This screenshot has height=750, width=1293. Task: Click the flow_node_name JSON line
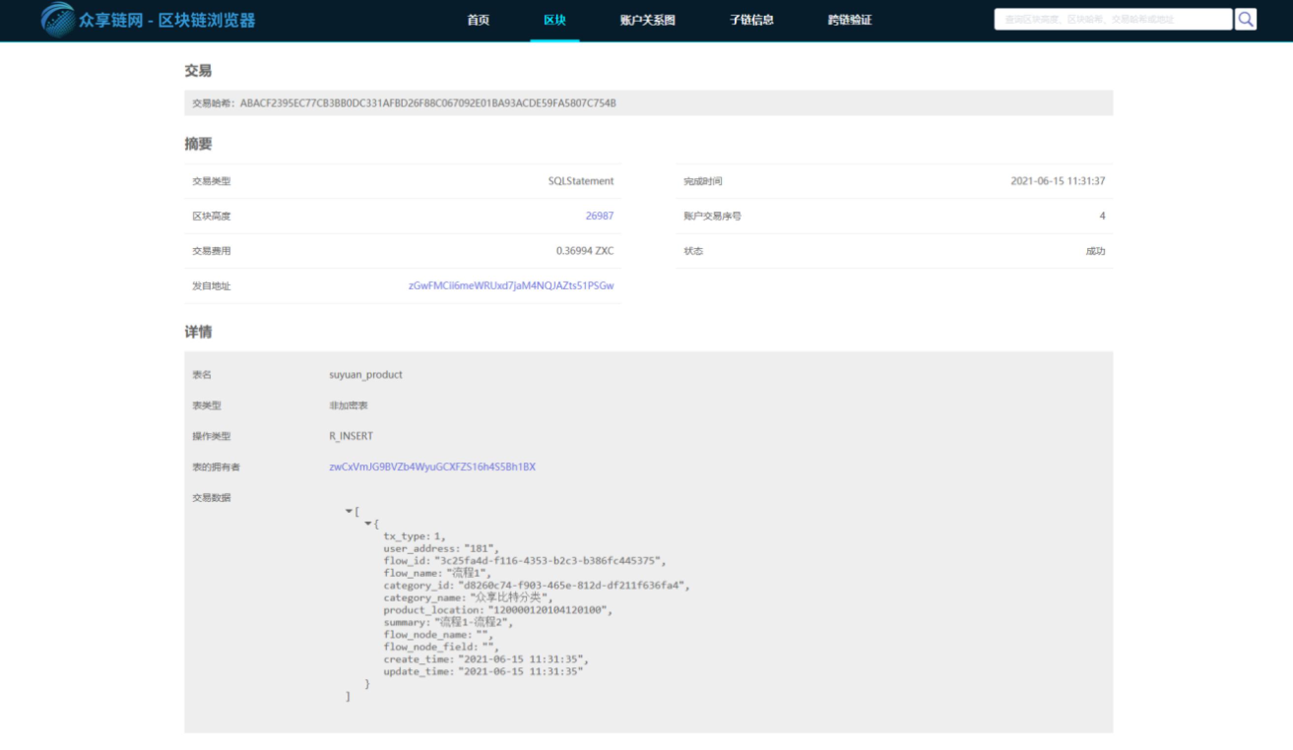click(438, 634)
